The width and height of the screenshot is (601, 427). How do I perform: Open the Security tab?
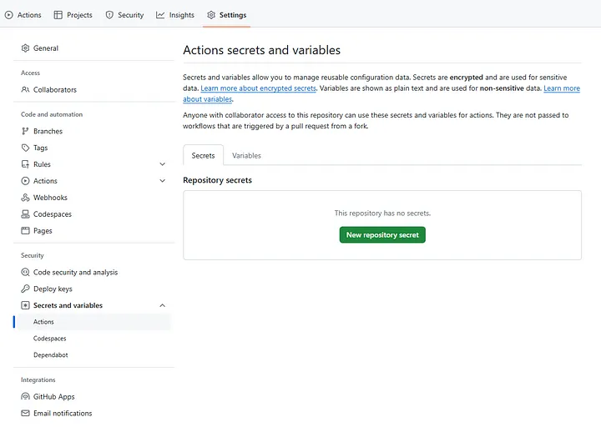(125, 15)
